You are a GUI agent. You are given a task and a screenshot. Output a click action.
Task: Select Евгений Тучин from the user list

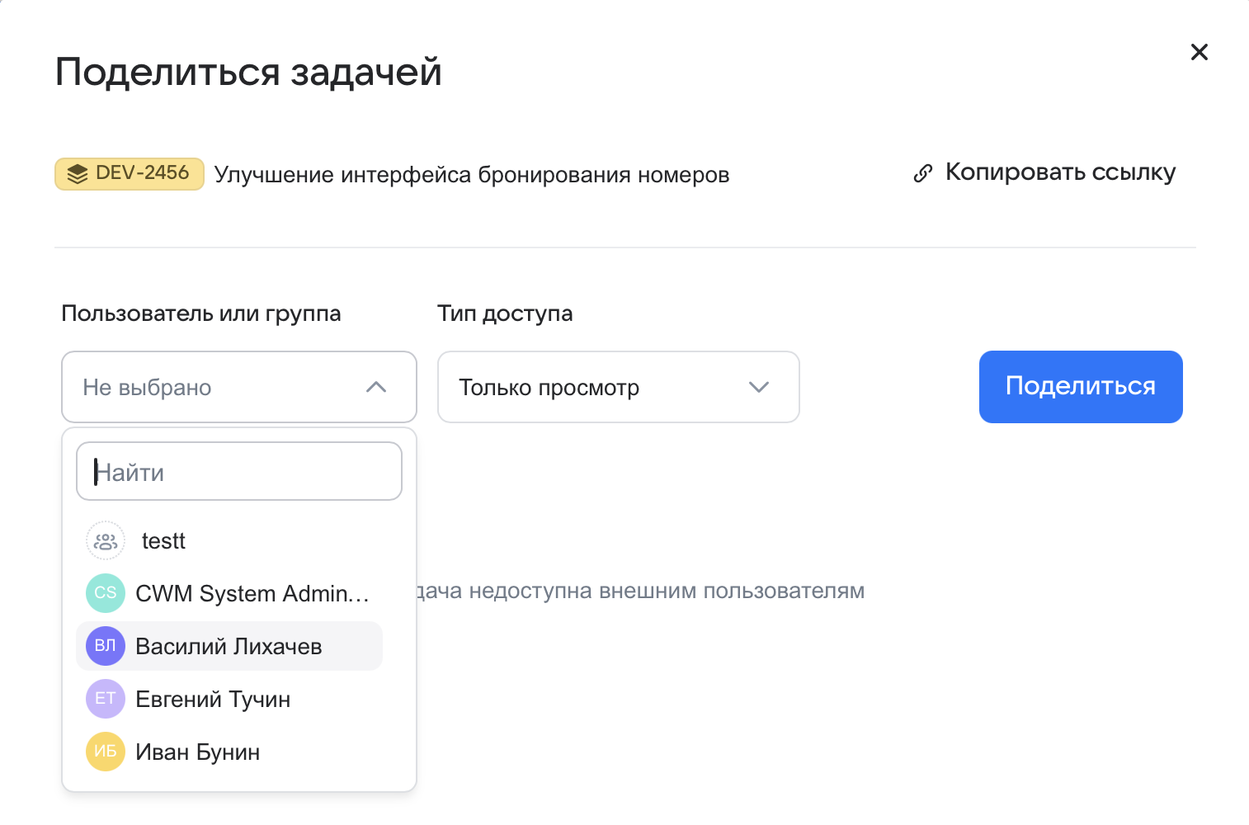point(214,699)
